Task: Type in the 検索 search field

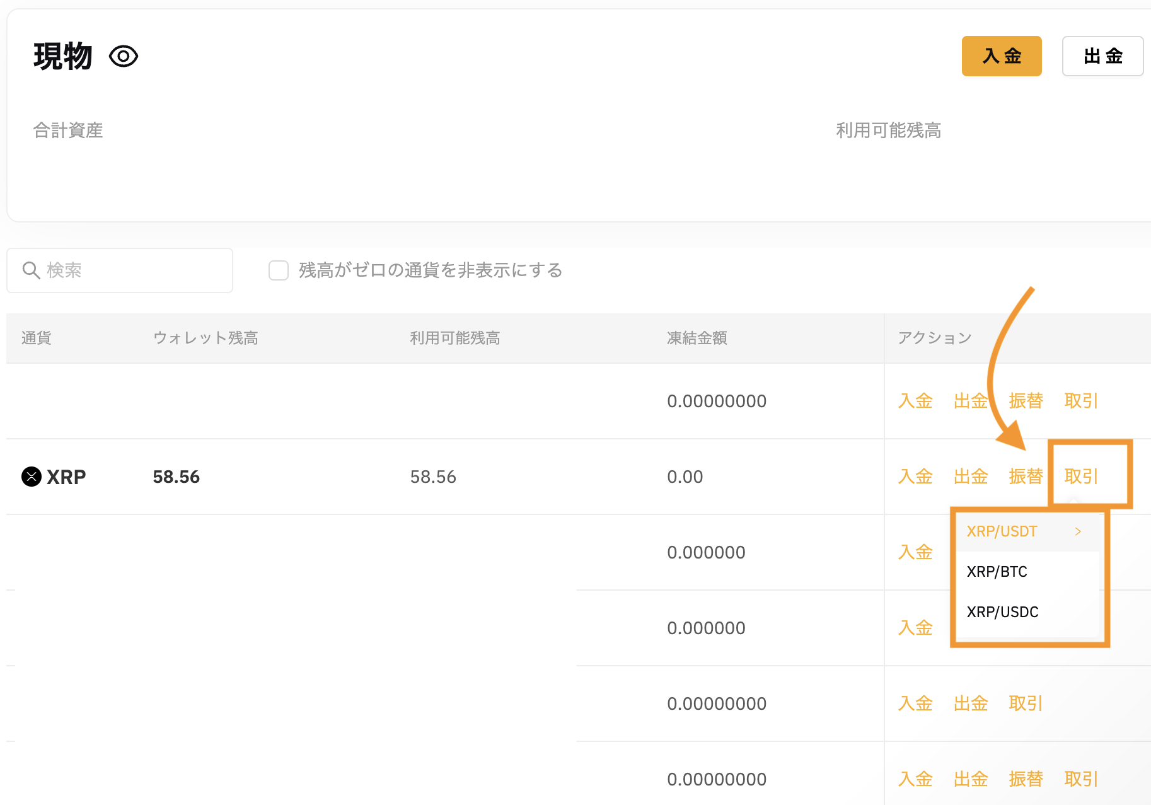Action: pos(132,270)
